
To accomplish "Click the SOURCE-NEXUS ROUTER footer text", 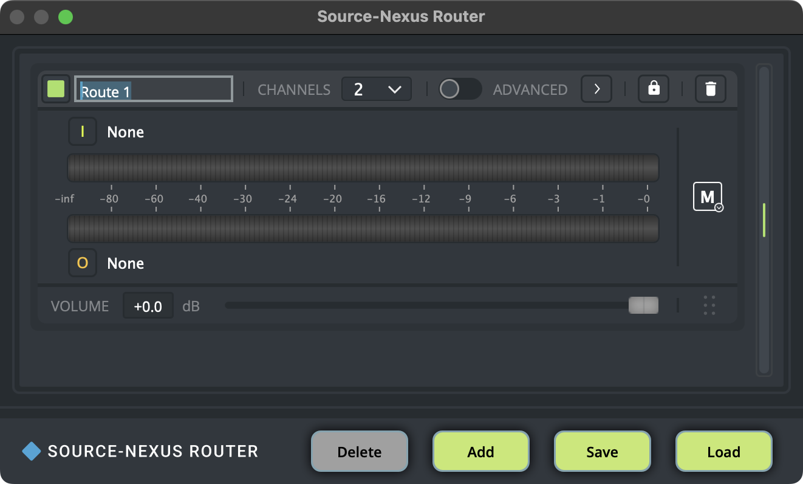I will 153,451.
